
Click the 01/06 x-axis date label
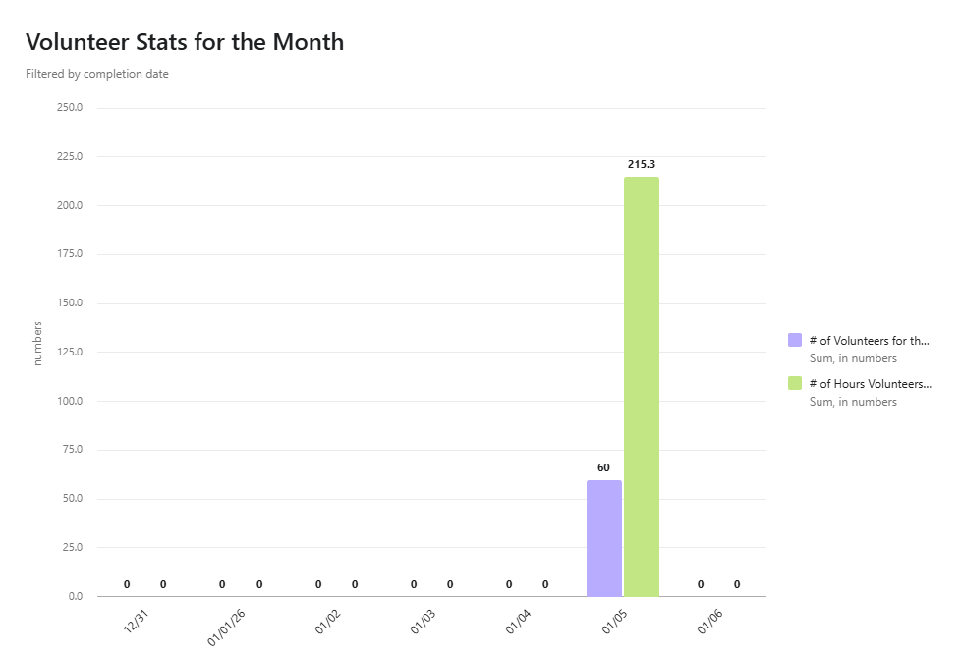coord(709,621)
